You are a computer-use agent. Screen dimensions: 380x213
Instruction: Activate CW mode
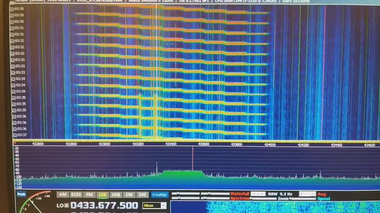click(129, 195)
